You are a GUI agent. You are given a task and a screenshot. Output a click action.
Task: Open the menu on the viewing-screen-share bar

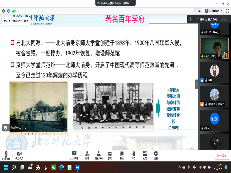coord(133,3)
